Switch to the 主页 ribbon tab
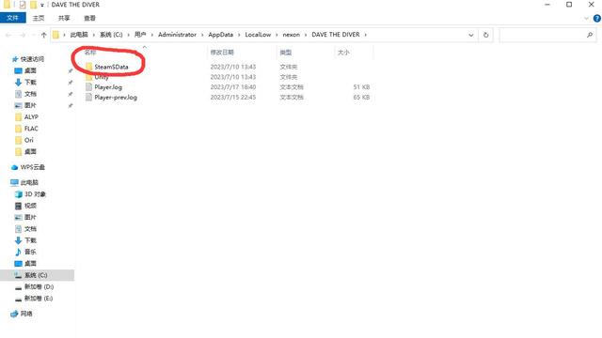 39,18
